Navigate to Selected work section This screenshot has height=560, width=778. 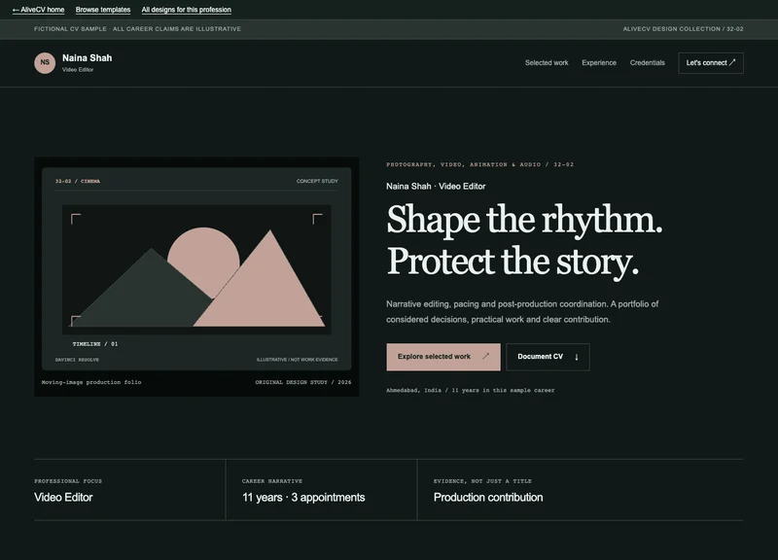pyautogui.click(x=547, y=63)
